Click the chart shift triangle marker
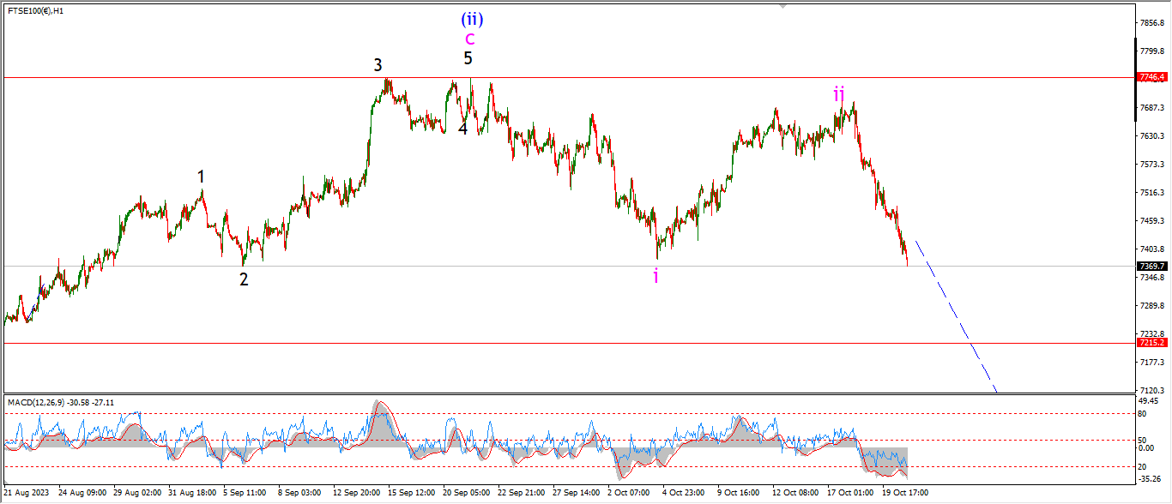 click(782, 6)
